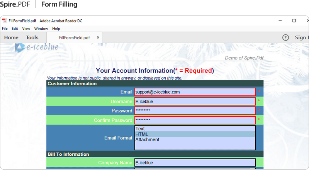
Task: Select HTML in Email Format list
Action: (195, 134)
